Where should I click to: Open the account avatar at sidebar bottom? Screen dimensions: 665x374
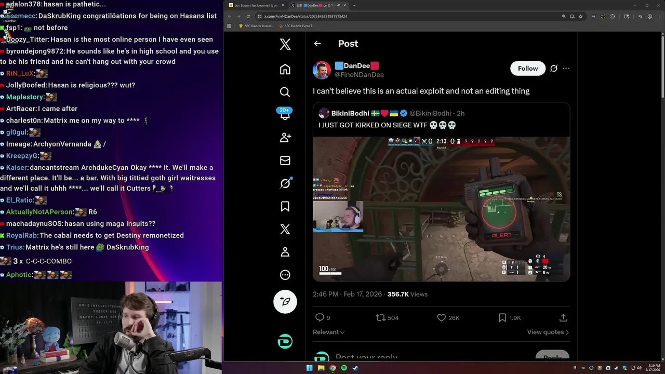[285, 341]
